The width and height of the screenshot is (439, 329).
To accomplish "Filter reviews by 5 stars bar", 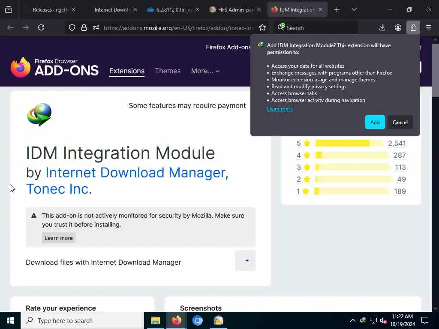I will [x=349, y=143].
